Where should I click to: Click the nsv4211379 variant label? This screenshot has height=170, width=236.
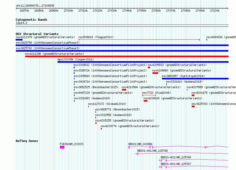pos(45,37)
